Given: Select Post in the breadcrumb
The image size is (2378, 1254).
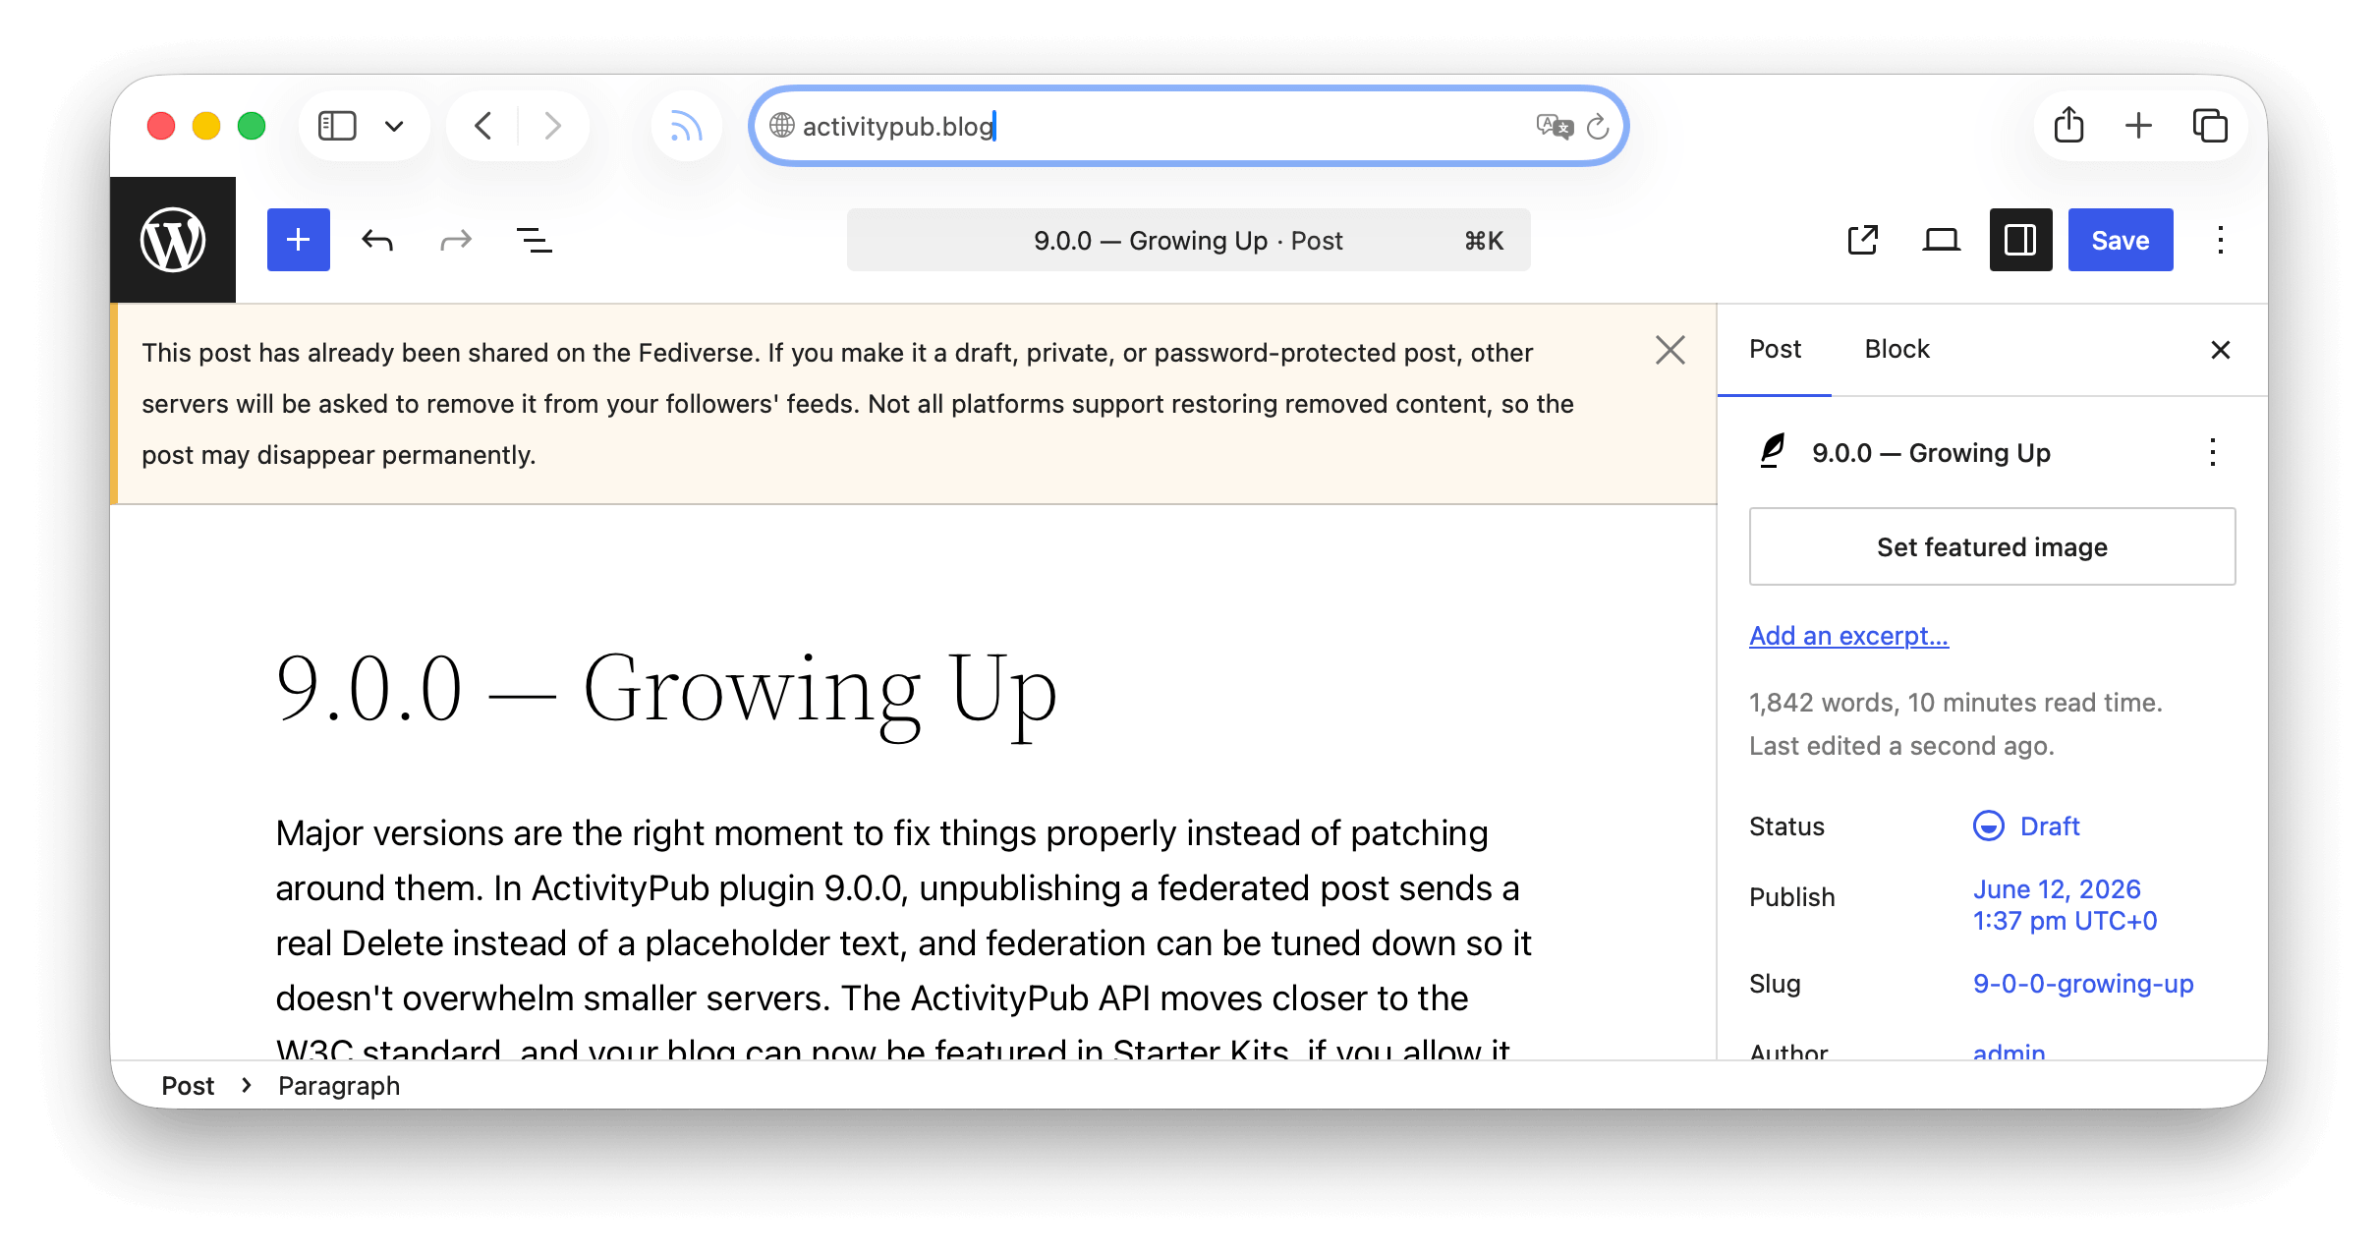Looking at the screenshot, I should (188, 1086).
